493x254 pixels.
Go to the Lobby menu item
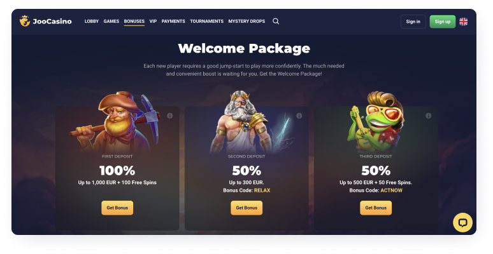(x=92, y=22)
